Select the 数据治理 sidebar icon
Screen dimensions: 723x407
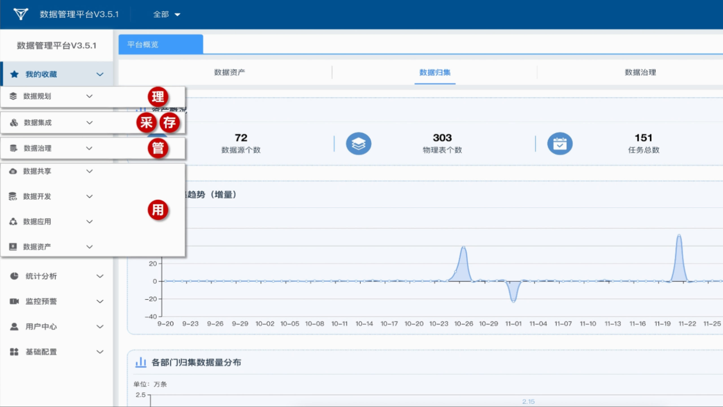coord(13,148)
